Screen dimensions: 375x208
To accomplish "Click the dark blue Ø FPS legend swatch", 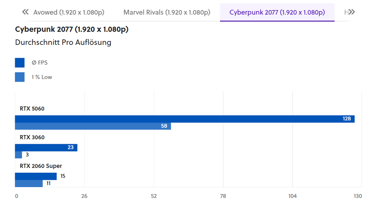I will pyautogui.click(x=20, y=63).
